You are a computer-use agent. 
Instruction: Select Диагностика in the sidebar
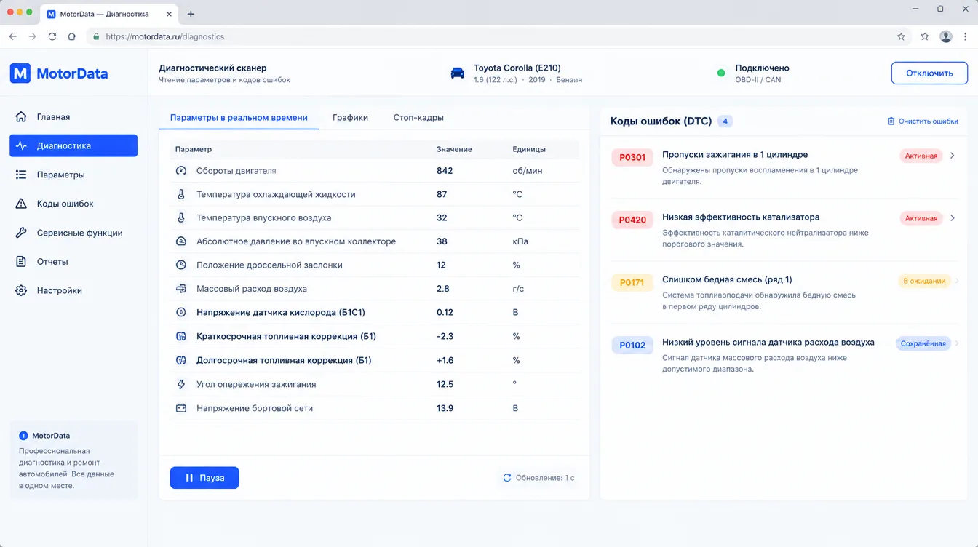pyautogui.click(x=73, y=145)
